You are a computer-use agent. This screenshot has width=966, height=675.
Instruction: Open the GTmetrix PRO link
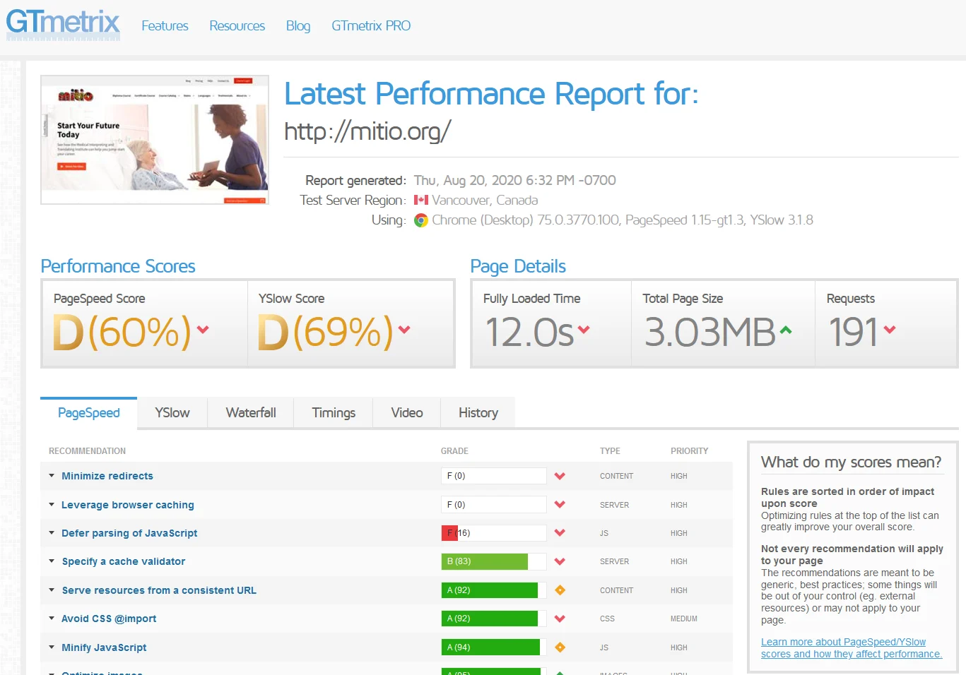pyautogui.click(x=371, y=26)
